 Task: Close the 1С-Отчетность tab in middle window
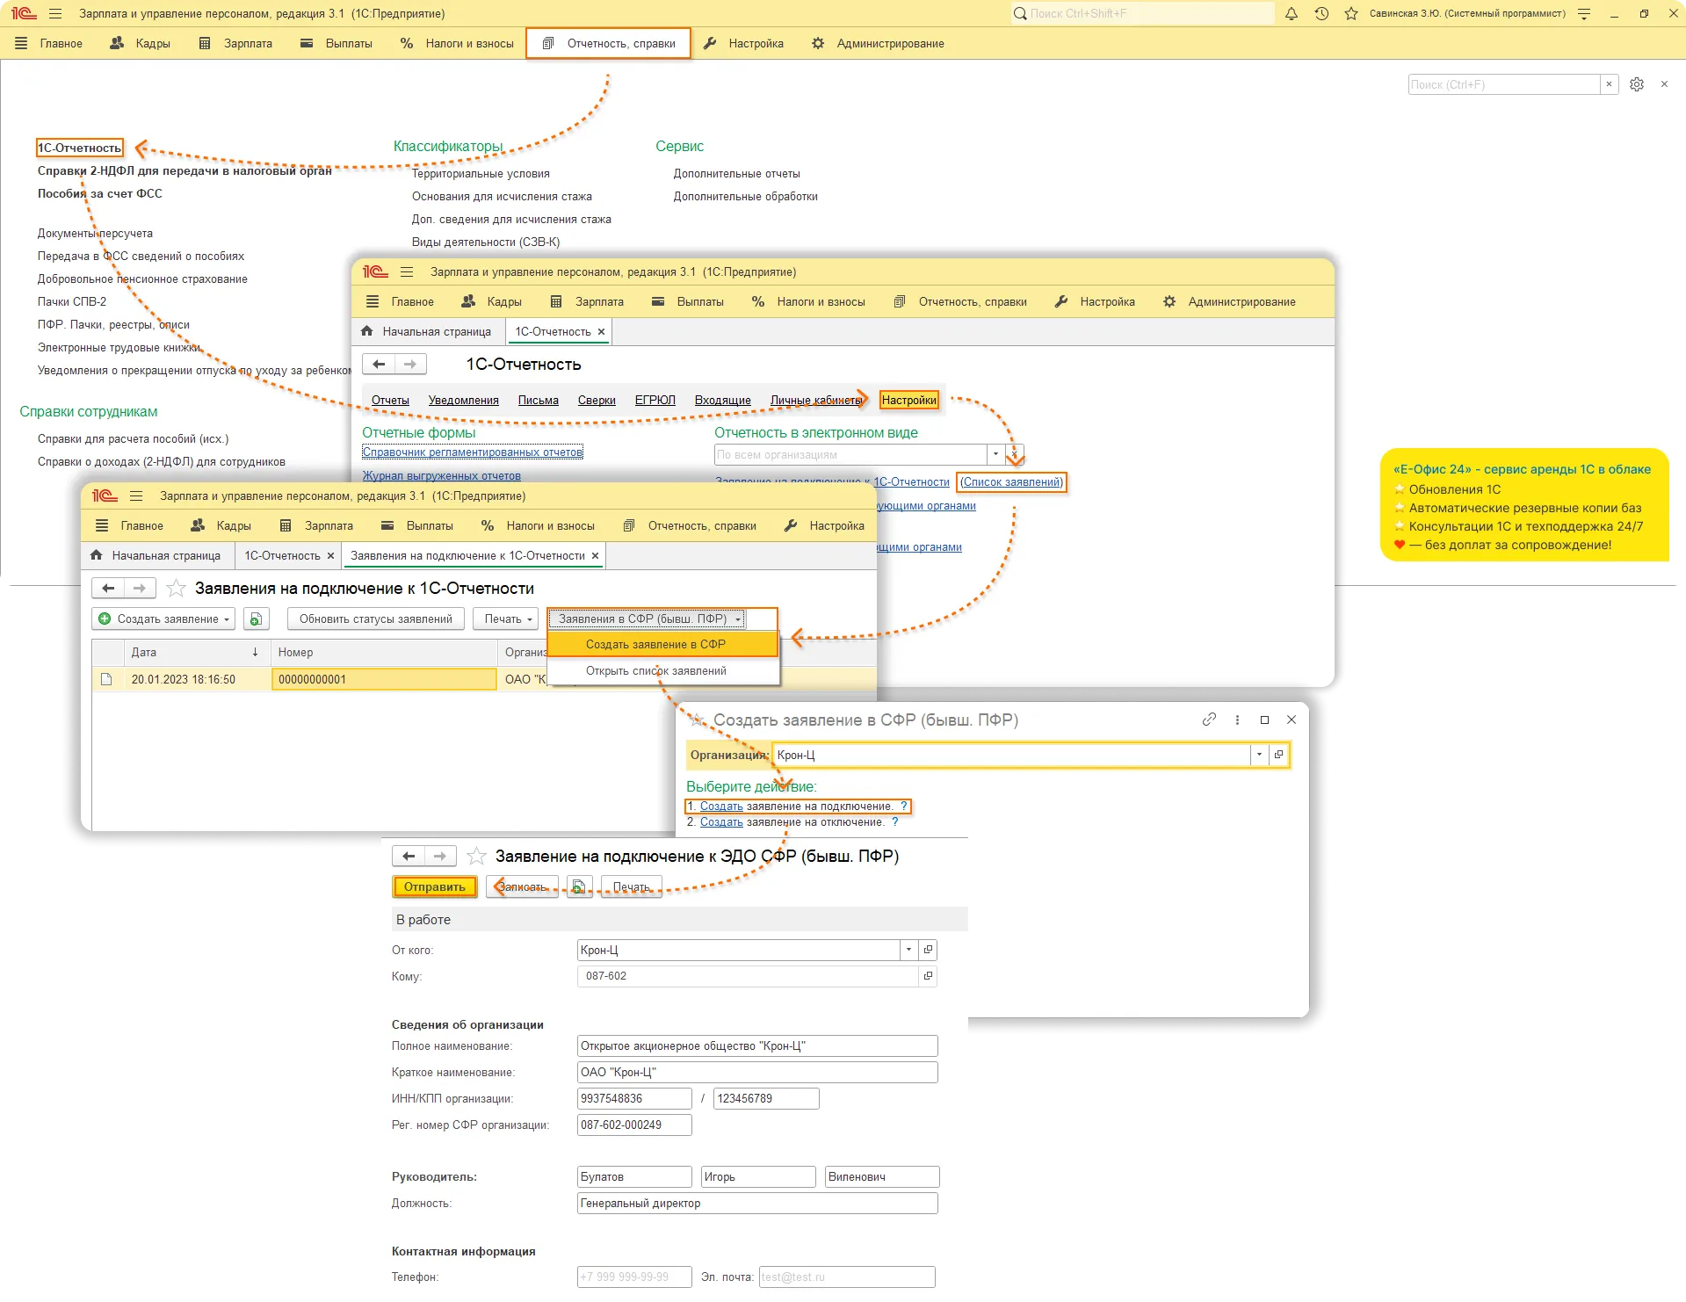pyautogui.click(x=601, y=332)
